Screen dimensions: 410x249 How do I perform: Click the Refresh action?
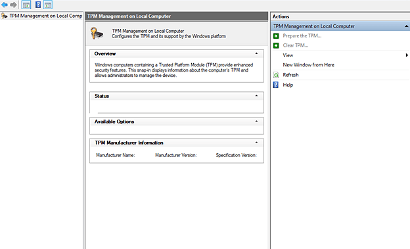(290, 75)
